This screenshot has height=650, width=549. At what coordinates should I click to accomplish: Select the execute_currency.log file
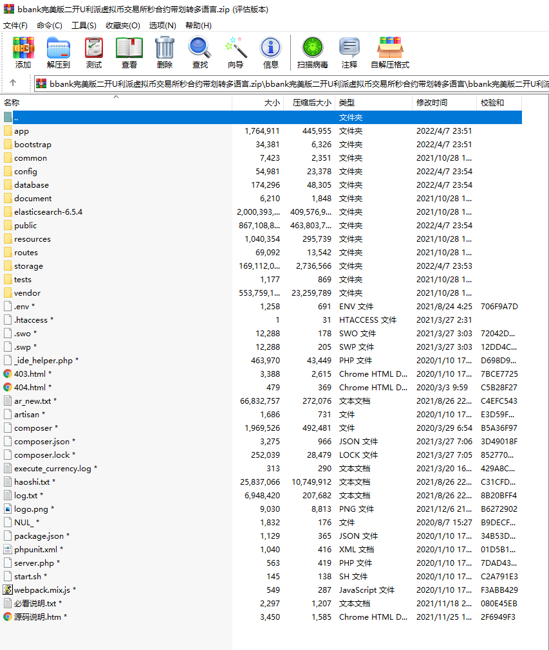pos(262,469)
